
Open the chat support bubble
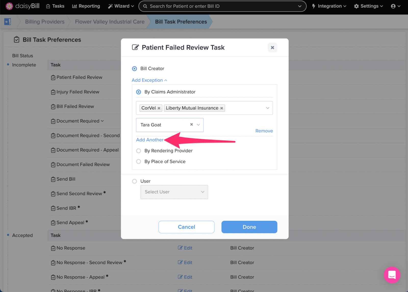tap(392, 275)
